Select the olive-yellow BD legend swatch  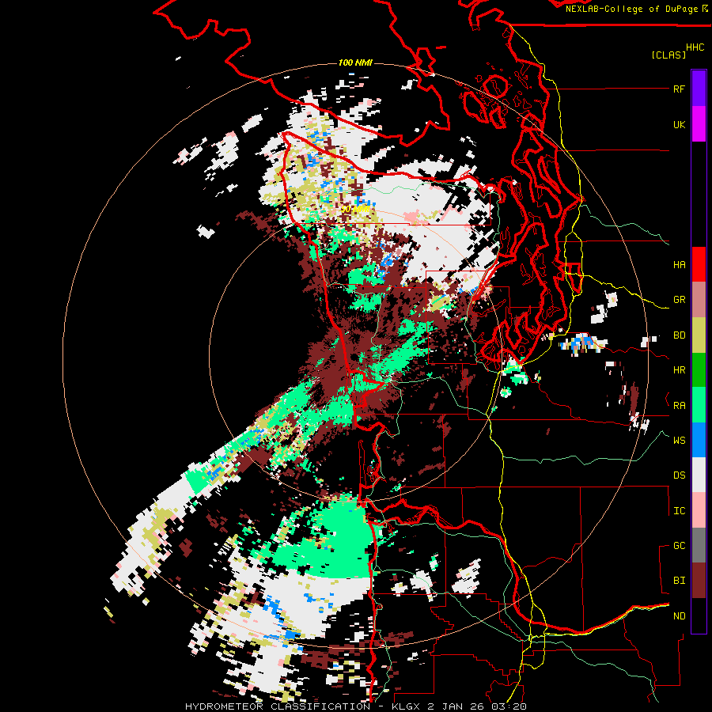click(x=699, y=335)
